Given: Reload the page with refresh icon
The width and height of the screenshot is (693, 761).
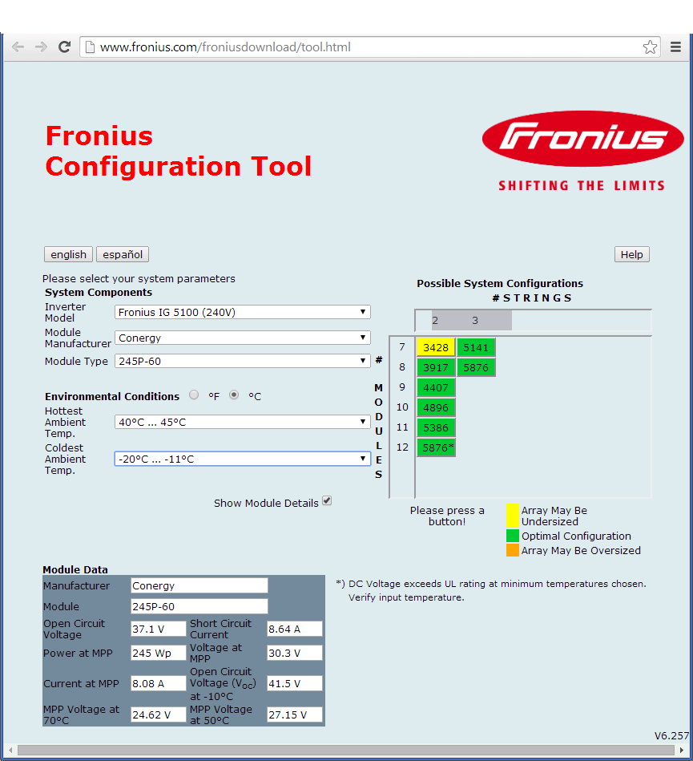Looking at the screenshot, I should pos(65,47).
